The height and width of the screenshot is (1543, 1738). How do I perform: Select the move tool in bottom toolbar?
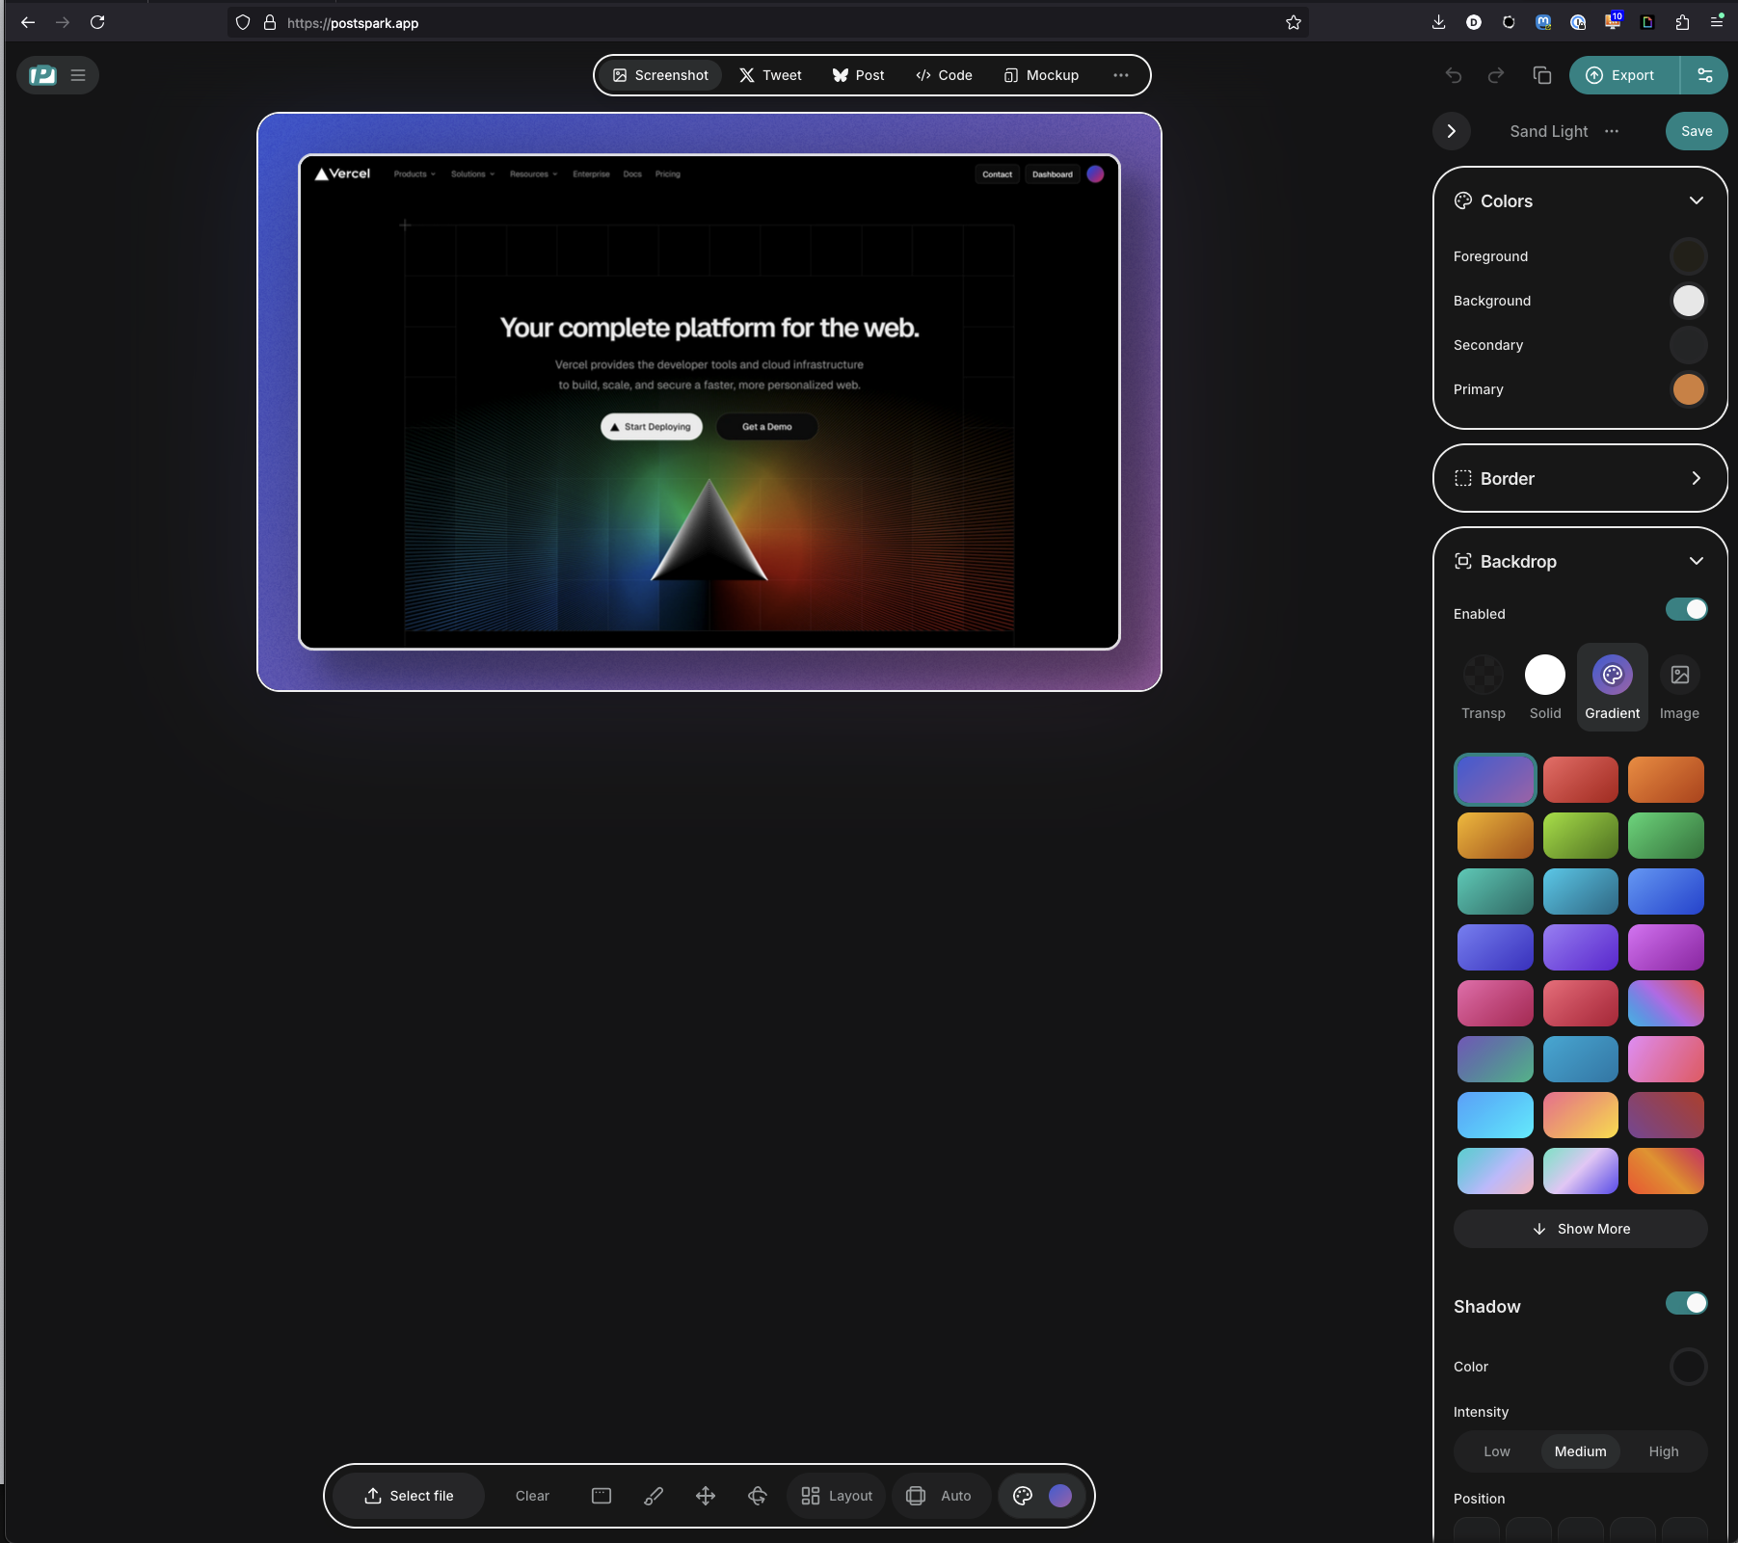tap(706, 1496)
